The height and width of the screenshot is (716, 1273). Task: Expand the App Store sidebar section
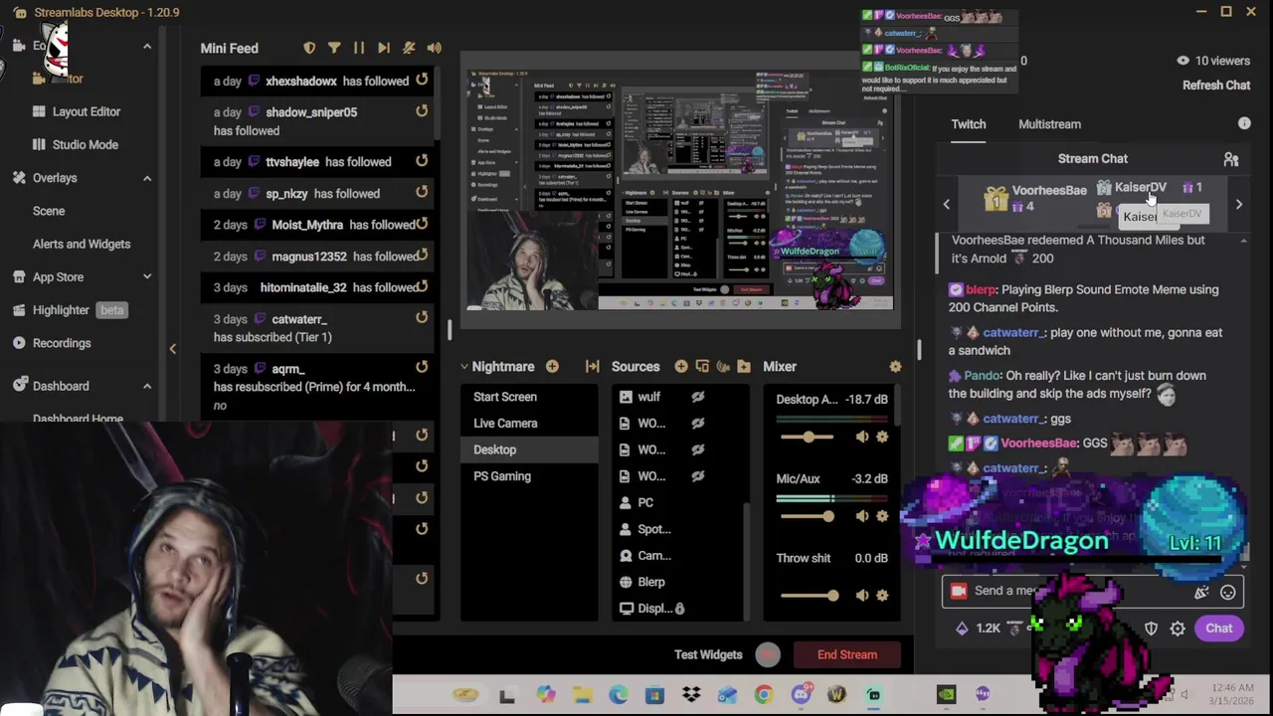click(x=147, y=276)
